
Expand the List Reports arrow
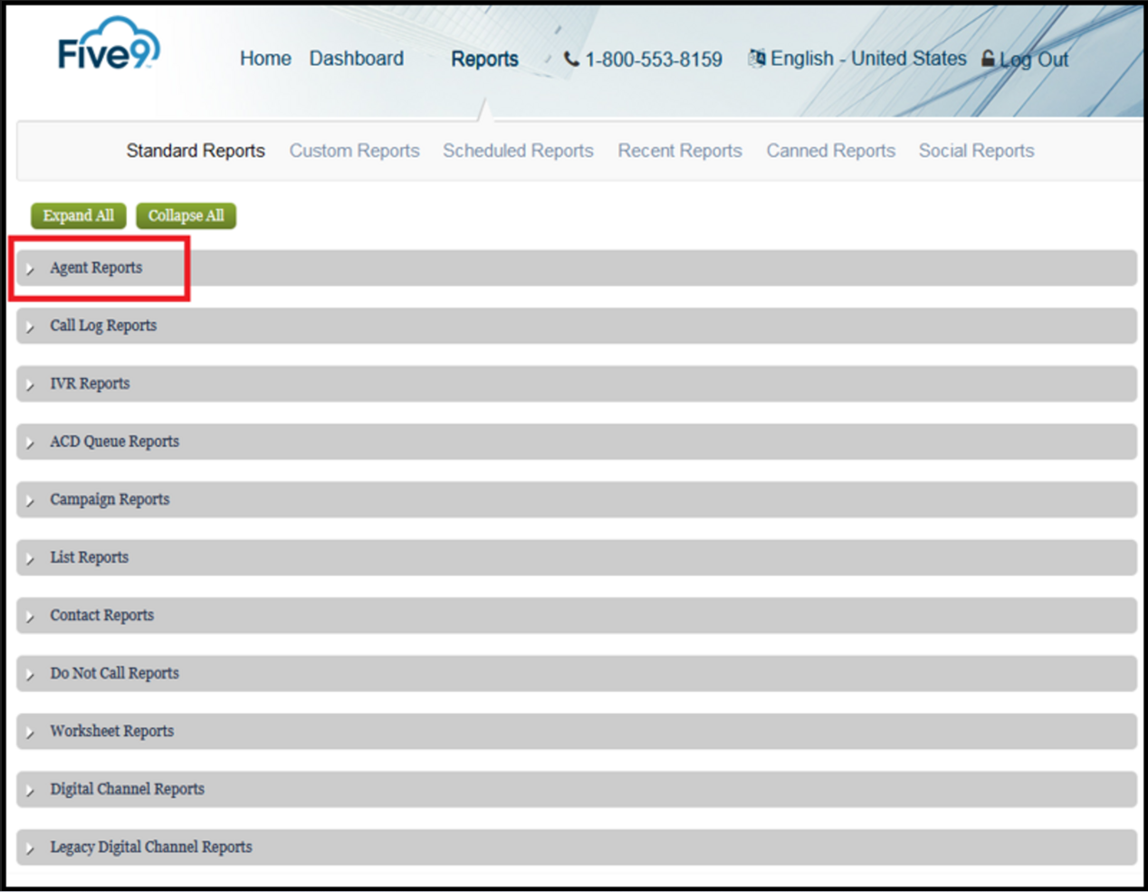30,558
